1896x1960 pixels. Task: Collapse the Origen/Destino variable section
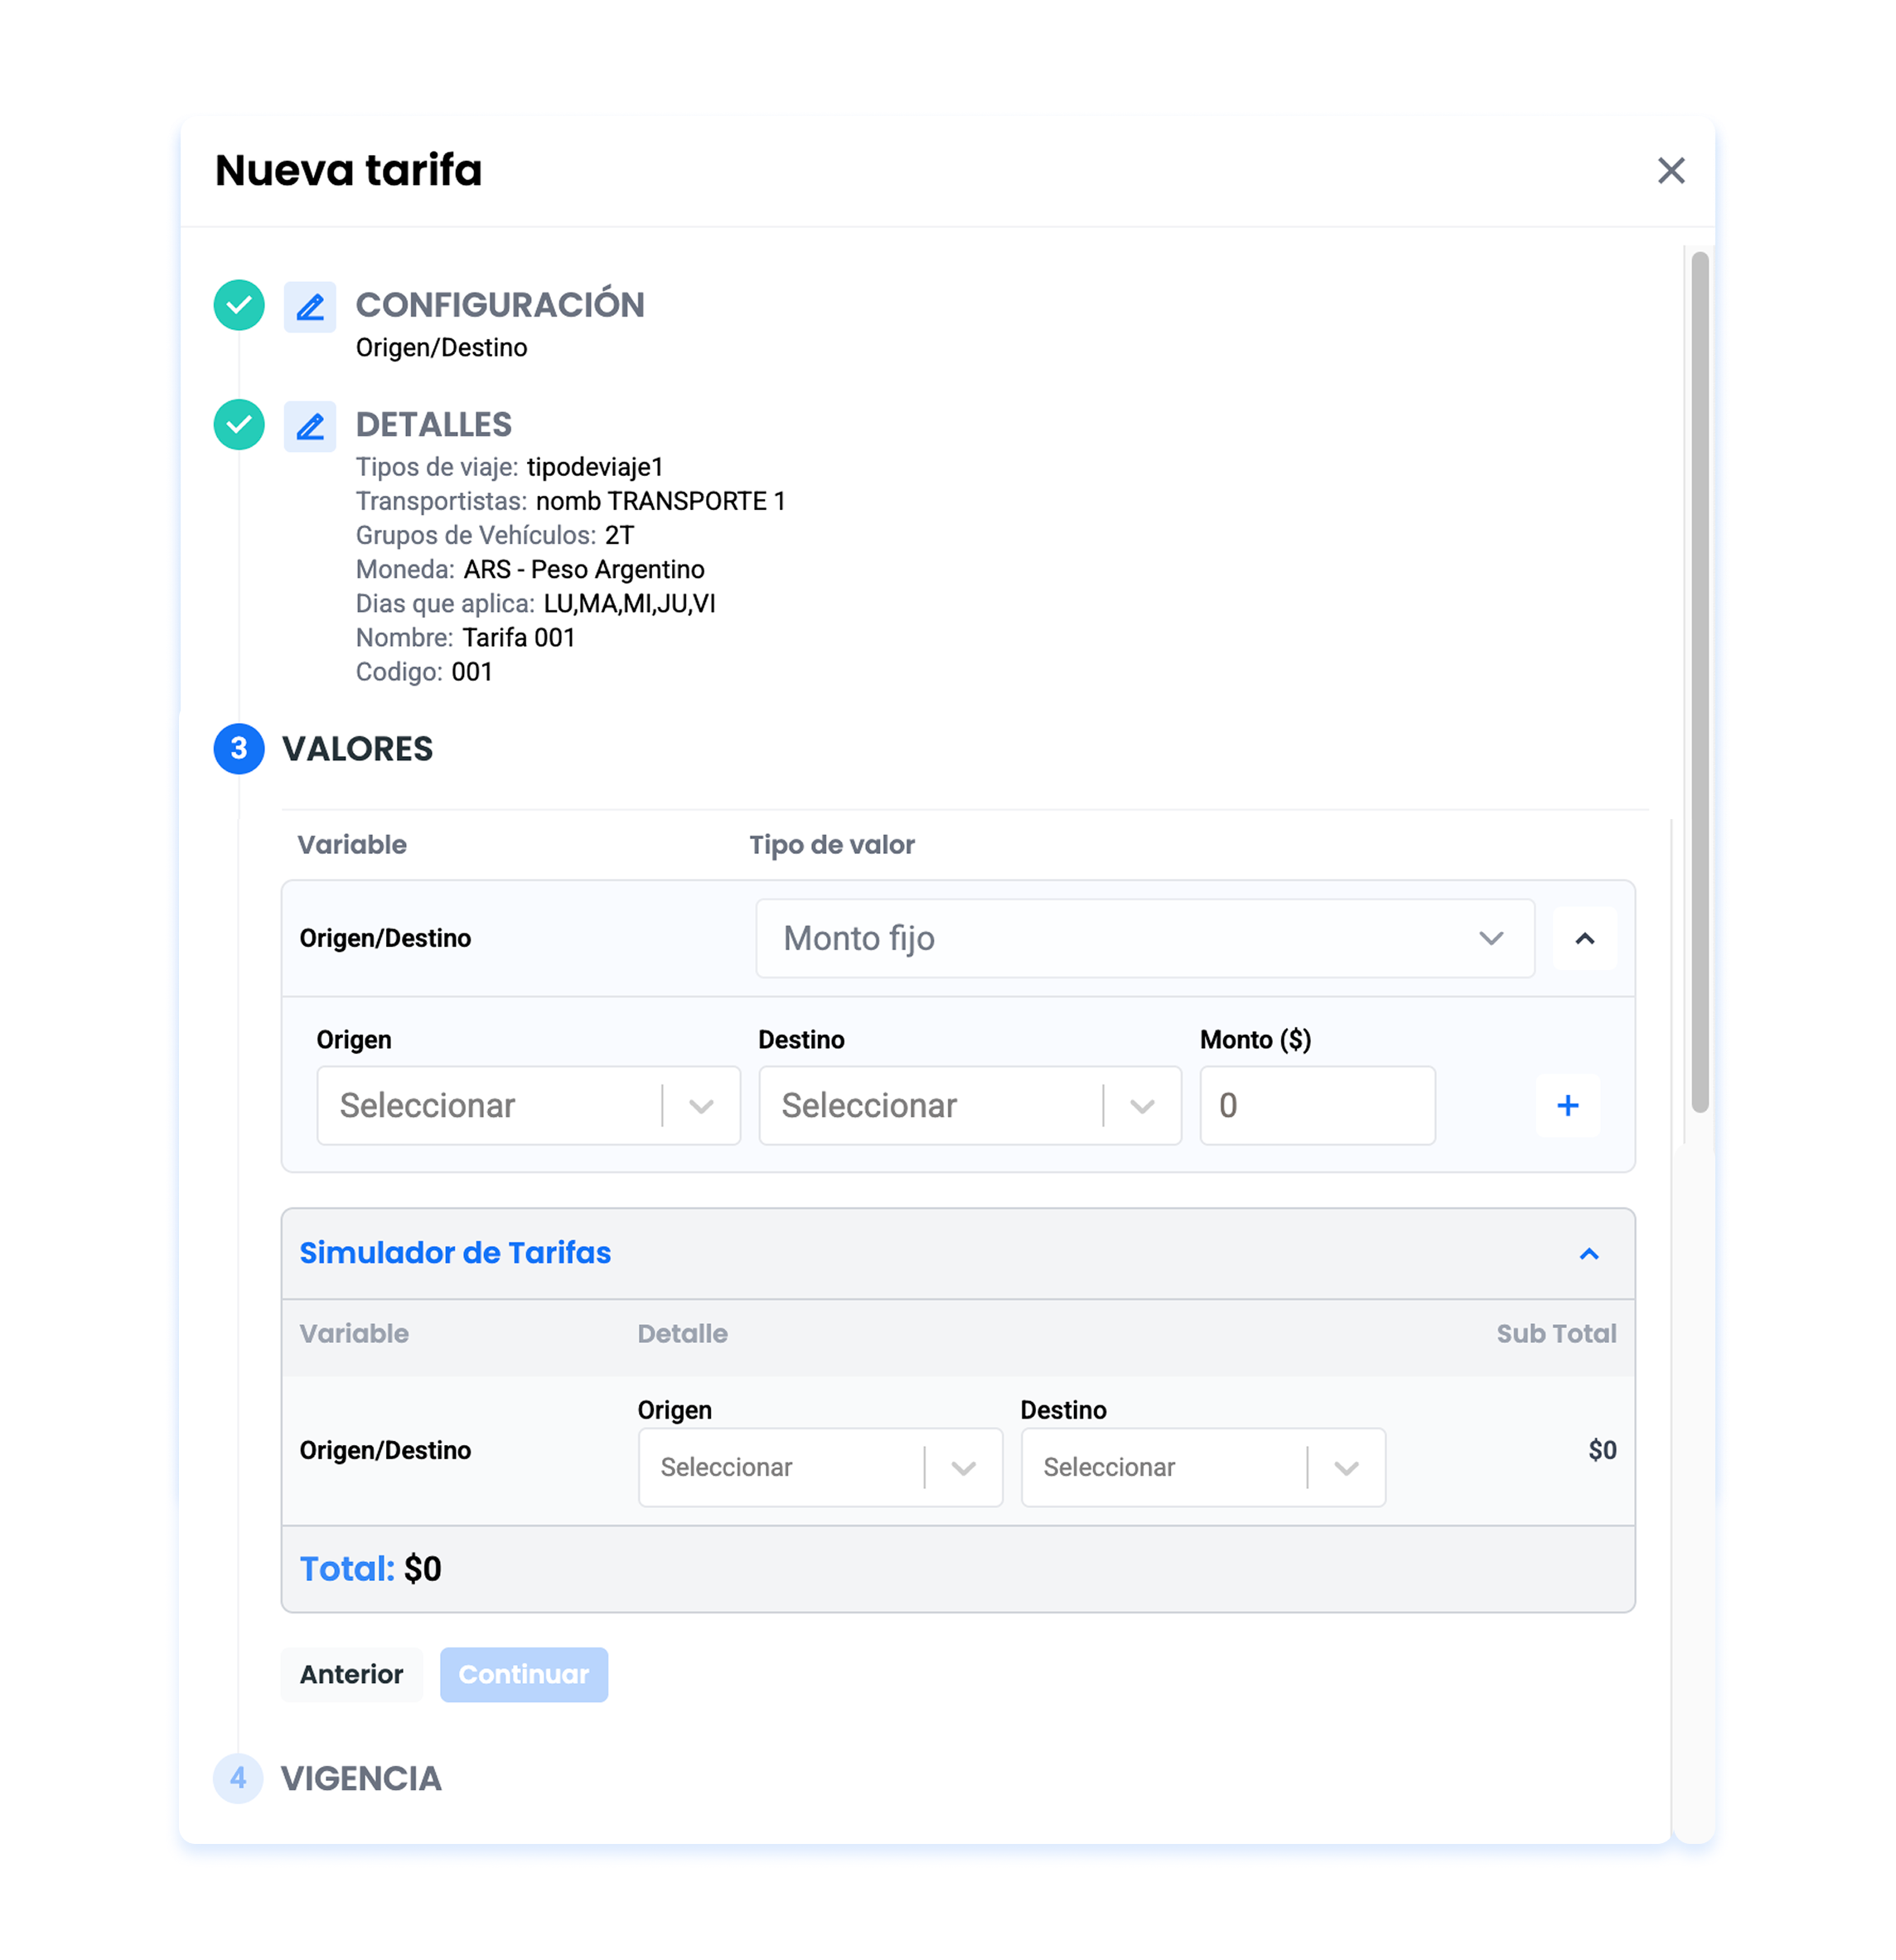pyautogui.click(x=1584, y=938)
